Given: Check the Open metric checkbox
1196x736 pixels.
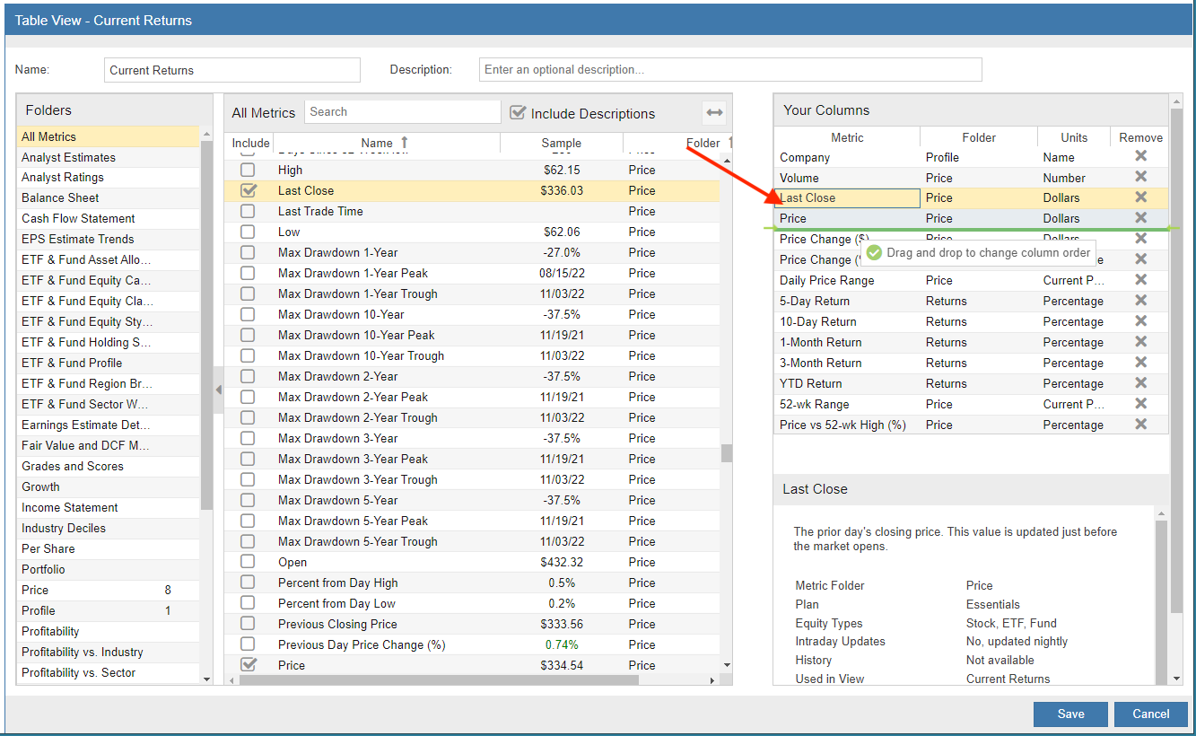Looking at the screenshot, I should pos(248,562).
